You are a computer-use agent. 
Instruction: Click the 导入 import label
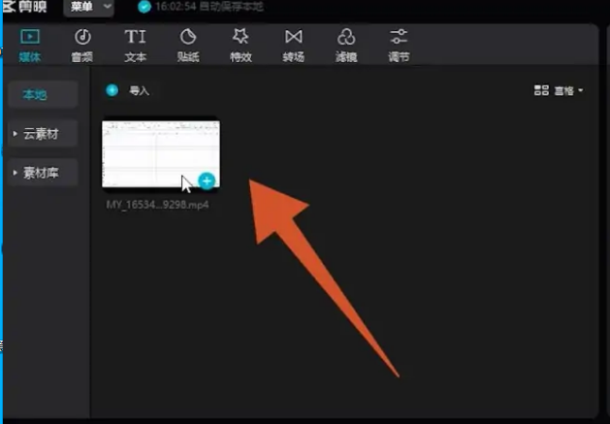click(x=140, y=91)
